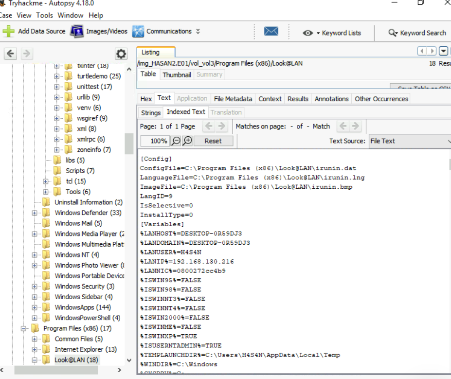This screenshot has width=451, height=379.
Task: Click the tree vertical scrollbar thumb
Action: pyautogui.click(x=129, y=144)
